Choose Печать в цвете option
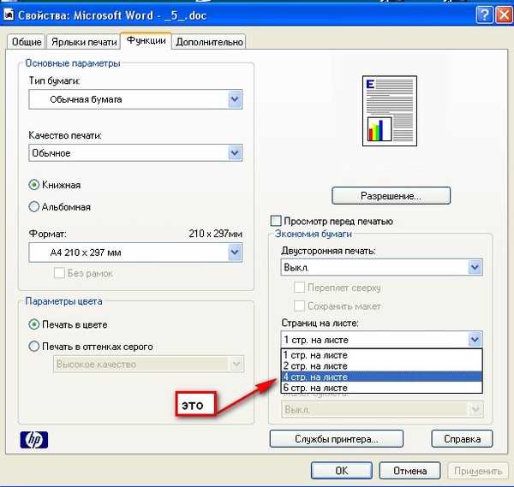This screenshot has height=487, width=514. click(33, 324)
